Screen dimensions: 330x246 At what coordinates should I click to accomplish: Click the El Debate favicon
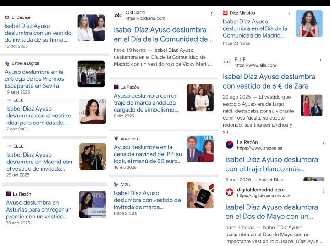[x=7, y=17]
